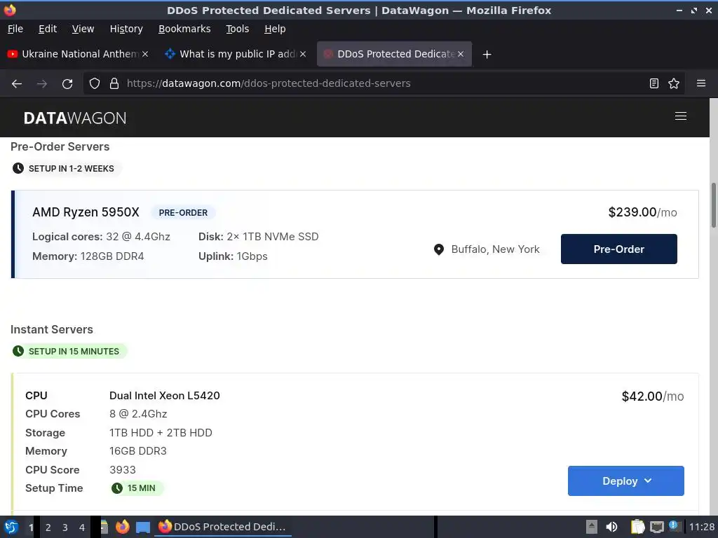Screen dimensions: 718x538
Task: Click the Buffalo, New York location text
Action: 496,249
